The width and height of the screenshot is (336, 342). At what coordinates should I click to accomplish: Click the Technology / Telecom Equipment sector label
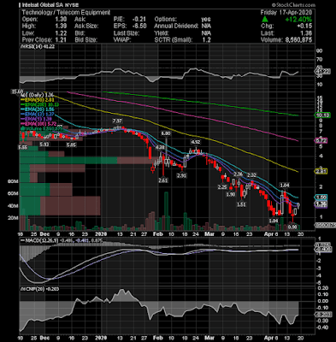[66, 13]
